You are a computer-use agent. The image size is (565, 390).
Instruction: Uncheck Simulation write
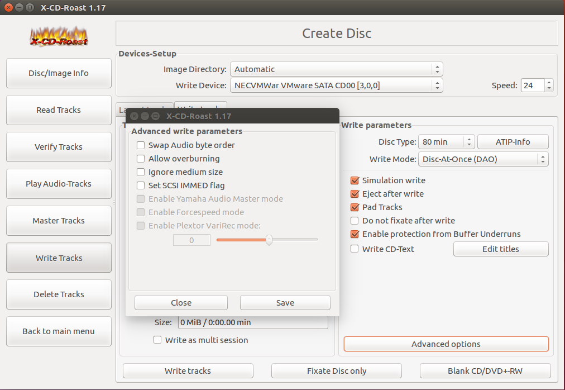tap(355, 180)
